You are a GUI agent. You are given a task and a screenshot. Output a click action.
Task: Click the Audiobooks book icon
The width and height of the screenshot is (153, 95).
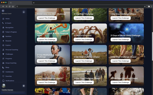pyautogui.click(x=3, y=72)
